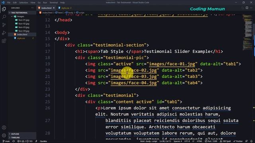This screenshot has height=143, width=255.
Task: Click the line and column indicator
Action: tap(165, 141)
